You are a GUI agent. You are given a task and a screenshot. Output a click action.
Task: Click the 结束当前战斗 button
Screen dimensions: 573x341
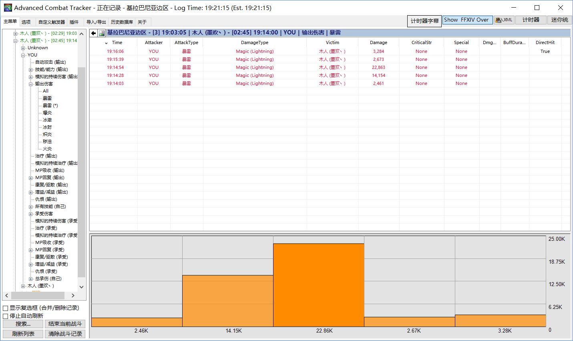pos(65,324)
